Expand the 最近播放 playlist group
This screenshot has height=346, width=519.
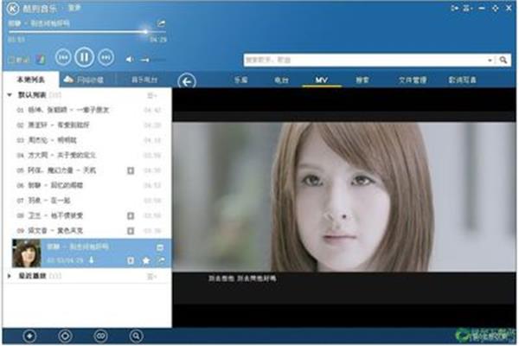10,276
